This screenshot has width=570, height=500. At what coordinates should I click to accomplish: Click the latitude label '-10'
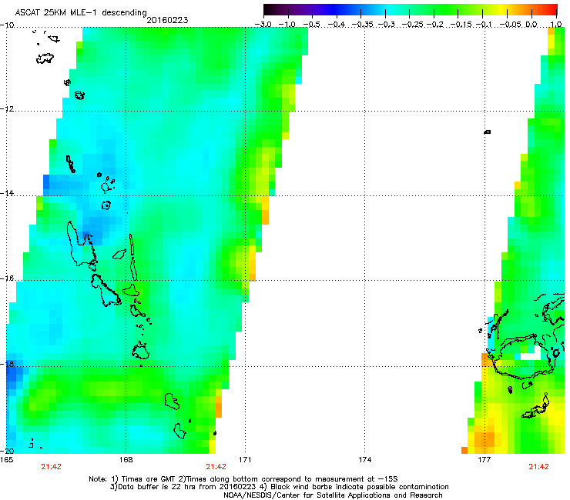[7, 25]
